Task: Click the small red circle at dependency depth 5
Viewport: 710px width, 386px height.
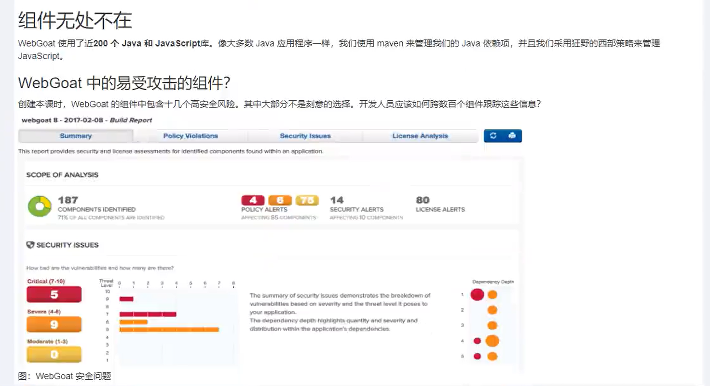Action: pos(478,357)
